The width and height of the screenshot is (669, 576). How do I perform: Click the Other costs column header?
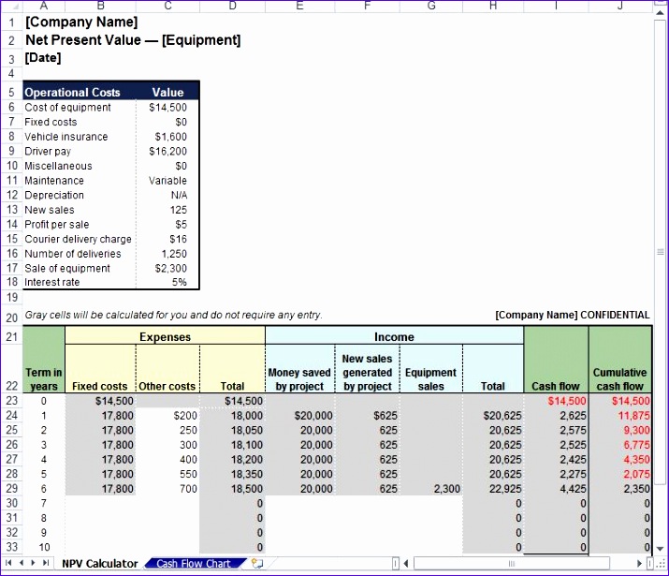(x=167, y=369)
